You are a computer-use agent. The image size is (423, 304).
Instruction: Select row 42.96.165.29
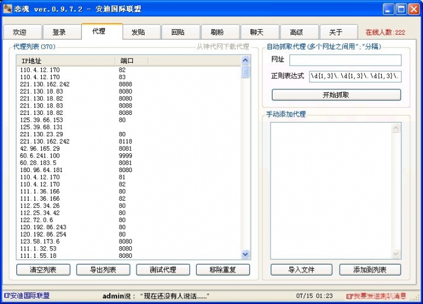click(x=129, y=148)
